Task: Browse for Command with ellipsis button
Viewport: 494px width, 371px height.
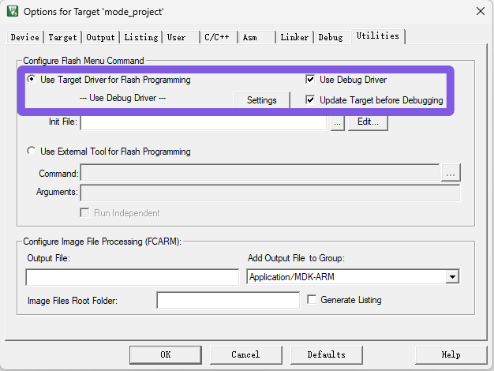Action: coord(451,173)
